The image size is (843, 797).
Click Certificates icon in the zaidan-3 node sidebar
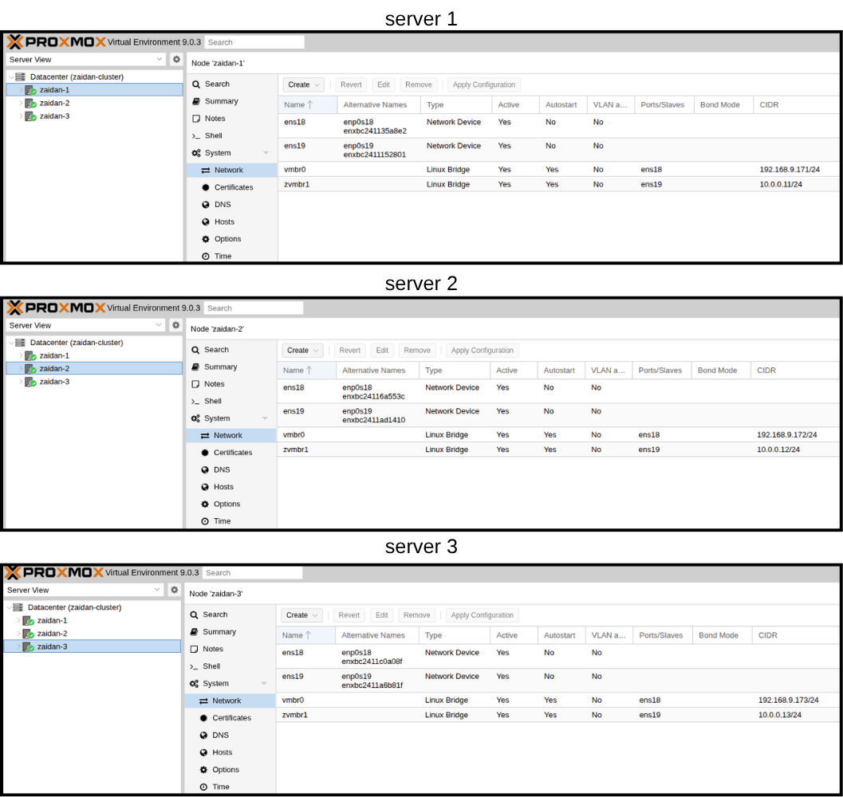pos(204,718)
